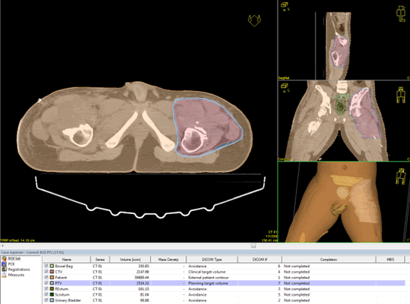This screenshot has width=410, height=304.
Task: Sort by DICOM # column header
Action: (x=260, y=260)
